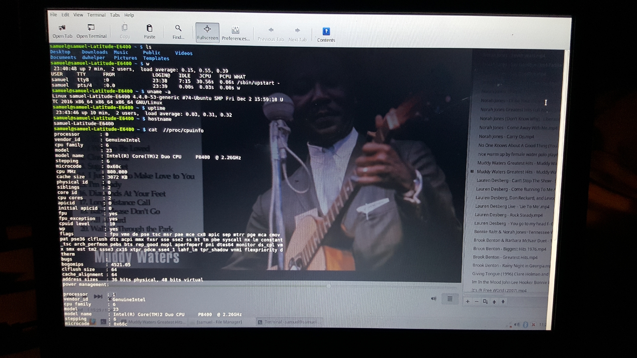The image size is (637, 358).
Task: Select 'Brook Benton - Biggest Hits 1976.mp4'
Action: (510, 249)
